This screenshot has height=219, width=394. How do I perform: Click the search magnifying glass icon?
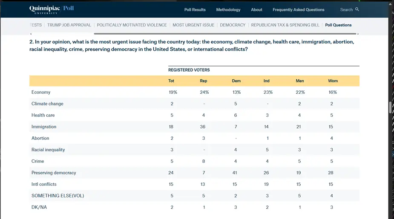tap(357, 9)
